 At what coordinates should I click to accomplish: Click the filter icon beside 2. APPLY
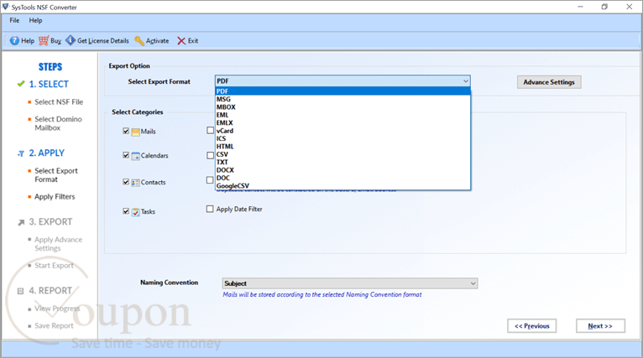(21, 153)
